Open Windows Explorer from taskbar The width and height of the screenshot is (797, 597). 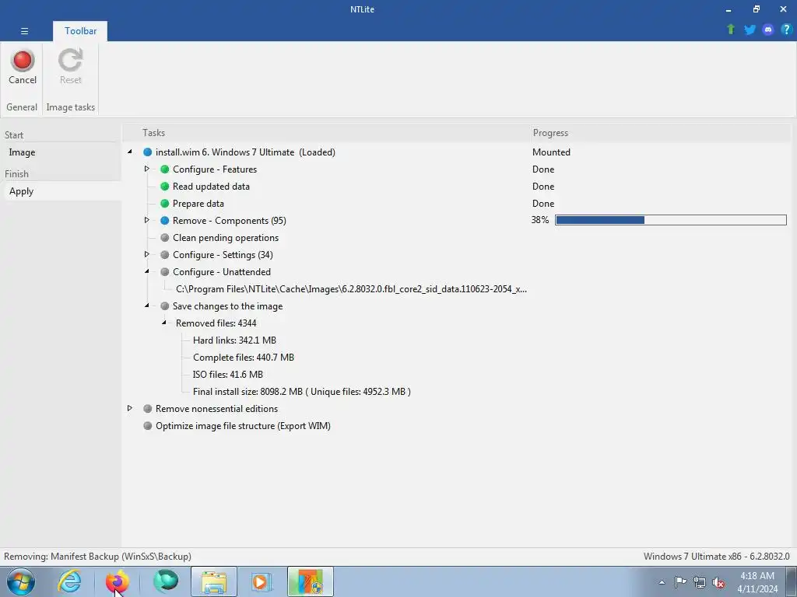[214, 581]
